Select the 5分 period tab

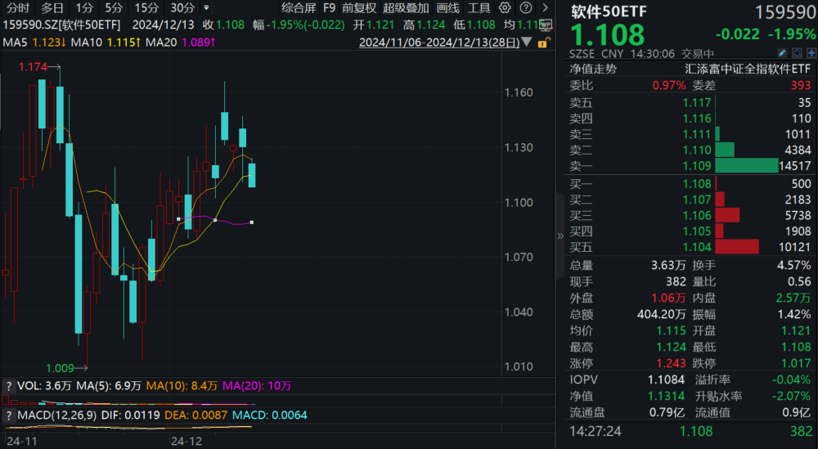[x=113, y=8]
